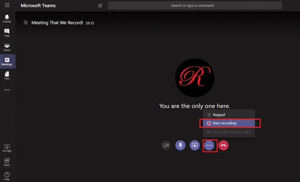Image resolution: width=300 pixels, height=182 pixels.
Task: Open the Store from sidebar
Action: coord(7,161)
